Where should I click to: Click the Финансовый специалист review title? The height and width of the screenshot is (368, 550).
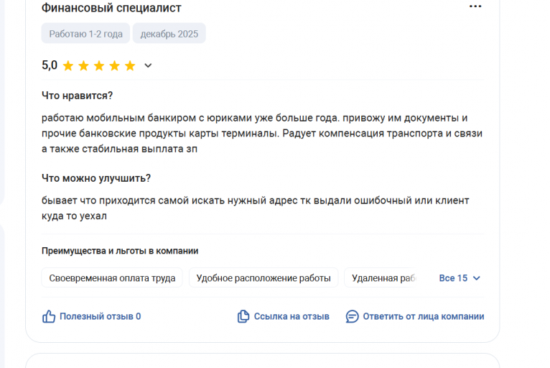pyautogui.click(x=111, y=8)
